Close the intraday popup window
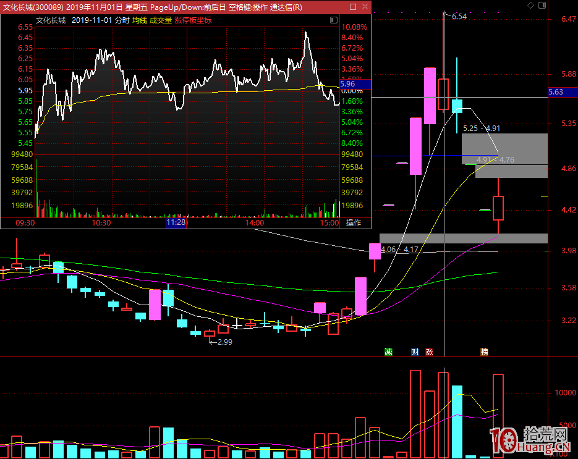Image resolution: width=578 pixels, height=459 pixels. pyautogui.click(x=364, y=7)
